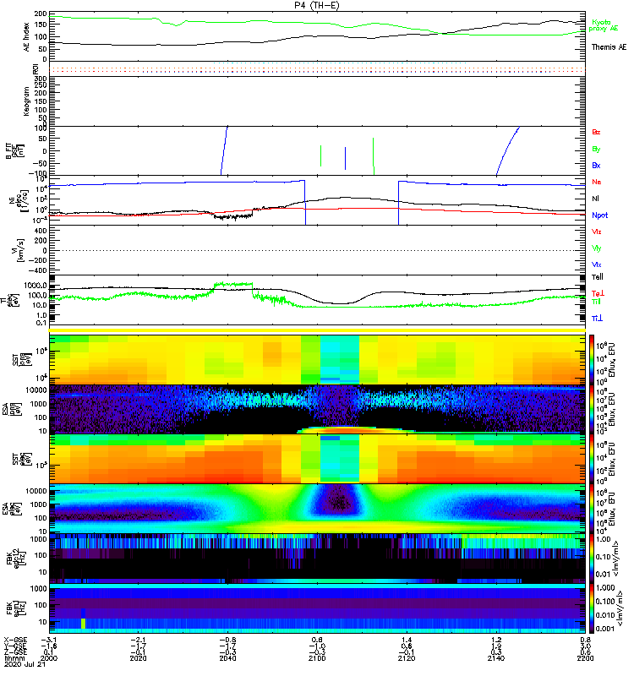Viewport: 634px width, 676px height.
Task: Click the 2020 time tick label
Action: tap(138, 658)
